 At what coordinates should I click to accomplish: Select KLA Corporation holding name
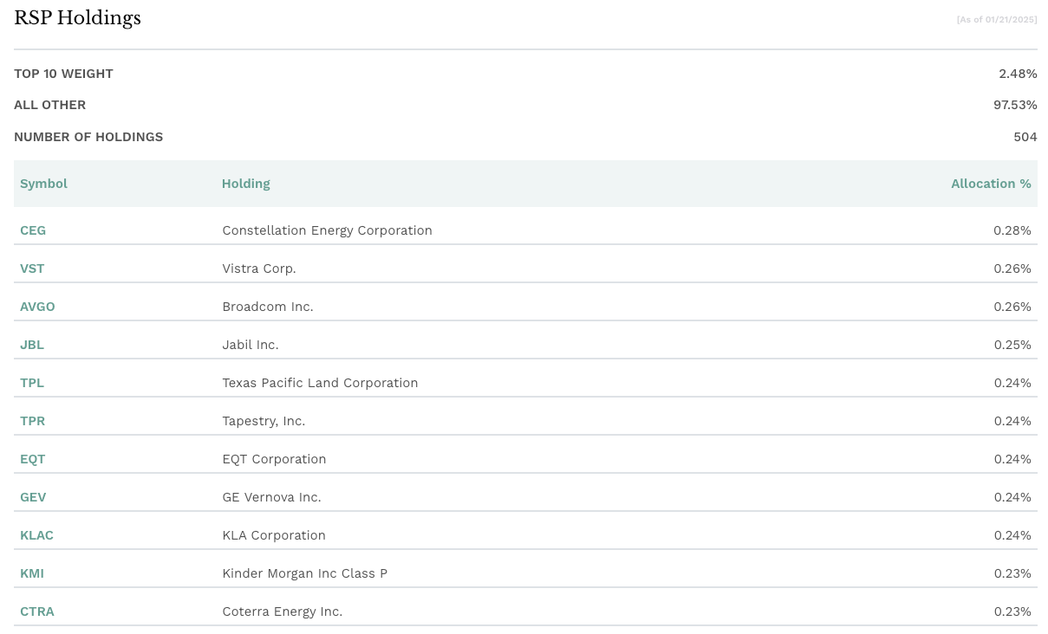pyautogui.click(x=274, y=535)
